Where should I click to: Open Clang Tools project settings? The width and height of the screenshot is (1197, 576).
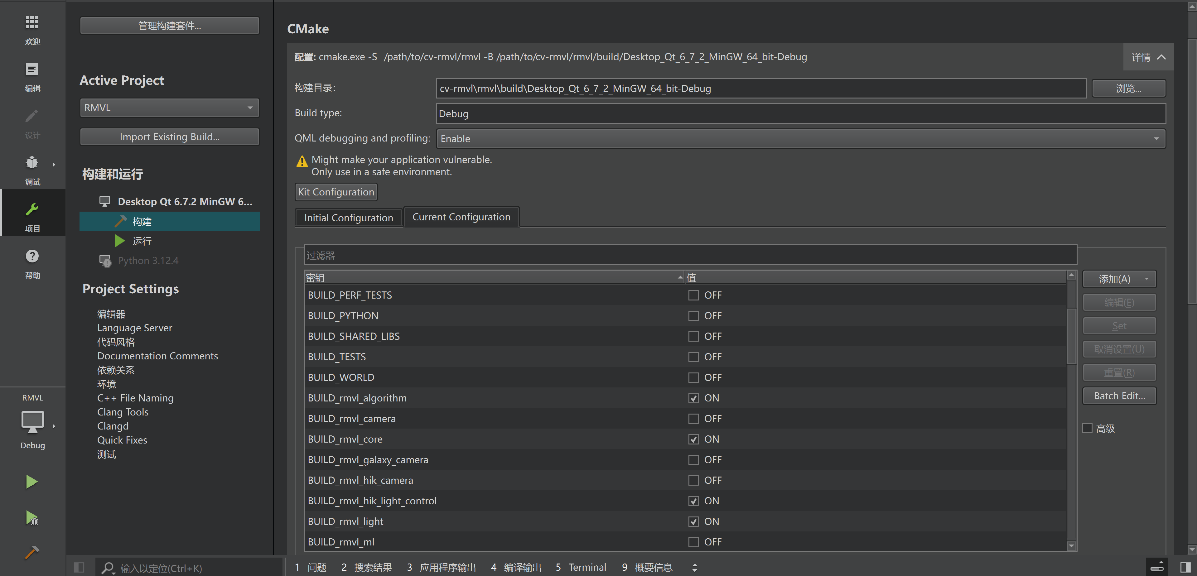(x=123, y=412)
